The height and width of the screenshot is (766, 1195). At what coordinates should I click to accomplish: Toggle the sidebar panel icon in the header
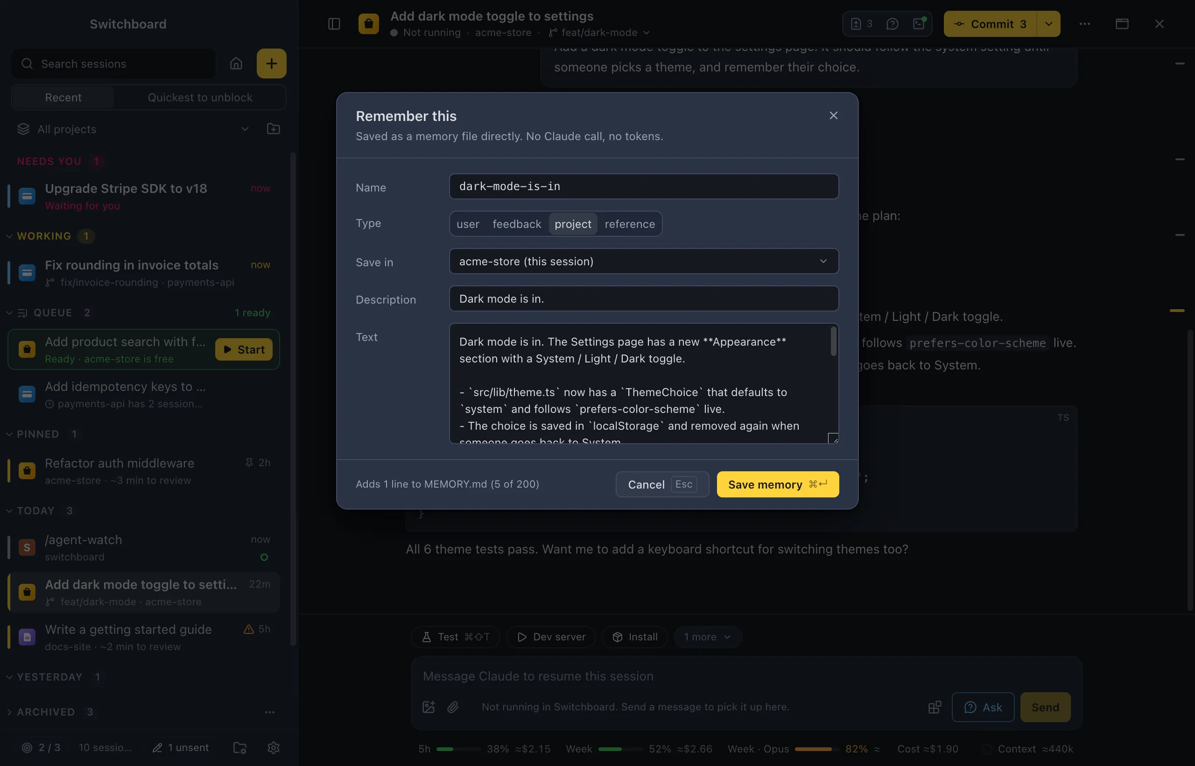334,24
